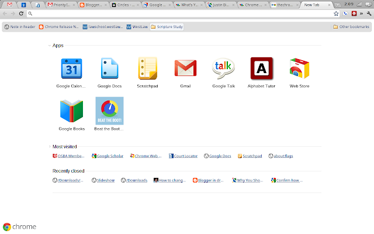This screenshot has height=234, width=374.
Task: Open a new tab with tab-strip button
Action: tap(338, 5)
